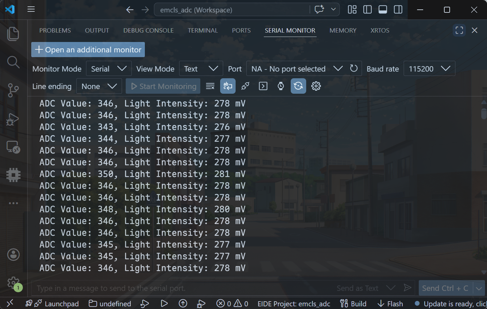This screenshot has height=309, width=487.
Task: Show additional activity bar views ellipsis
Action: coord(13,203)
